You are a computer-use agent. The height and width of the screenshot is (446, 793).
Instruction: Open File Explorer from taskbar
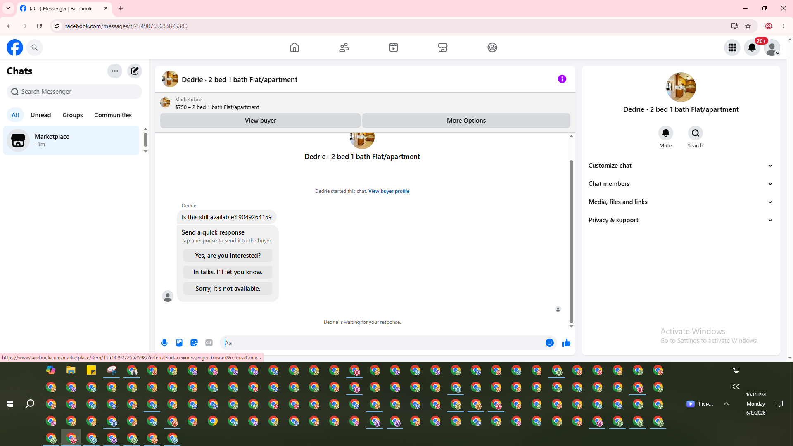click(x=71, y=370)
